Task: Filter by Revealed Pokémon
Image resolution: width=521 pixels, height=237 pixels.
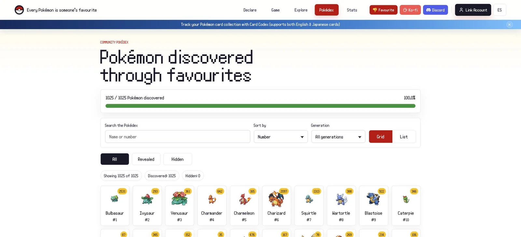Action: [x=146, y=159]
